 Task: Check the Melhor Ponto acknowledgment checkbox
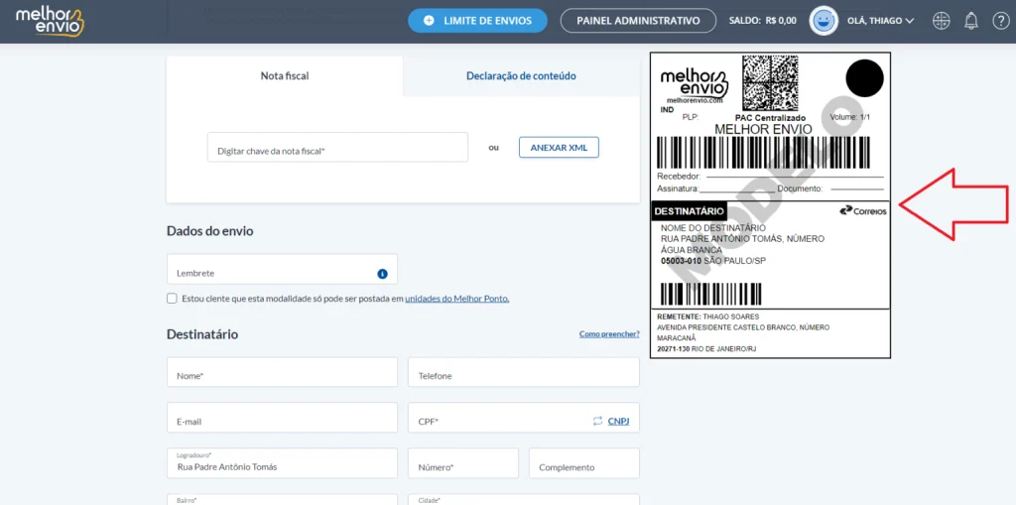point(172,299)
